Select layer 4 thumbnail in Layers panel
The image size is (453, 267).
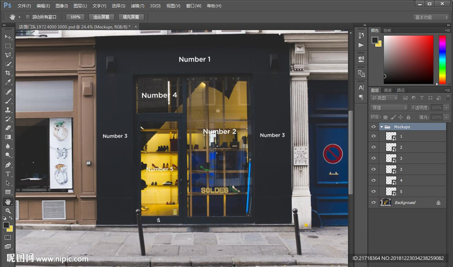click(391, 180)
